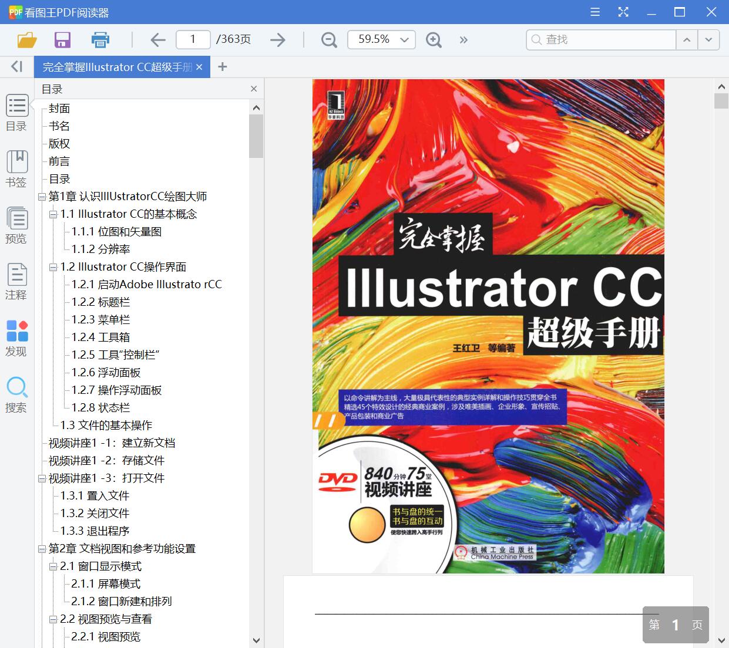Select 1.3.2 关闭文件

pos(95,514)
